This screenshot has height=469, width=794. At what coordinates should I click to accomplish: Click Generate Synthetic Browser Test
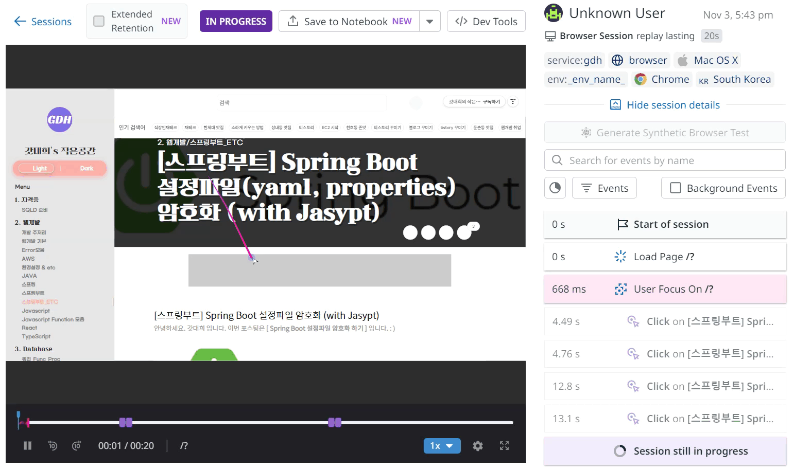pos(665,133)
